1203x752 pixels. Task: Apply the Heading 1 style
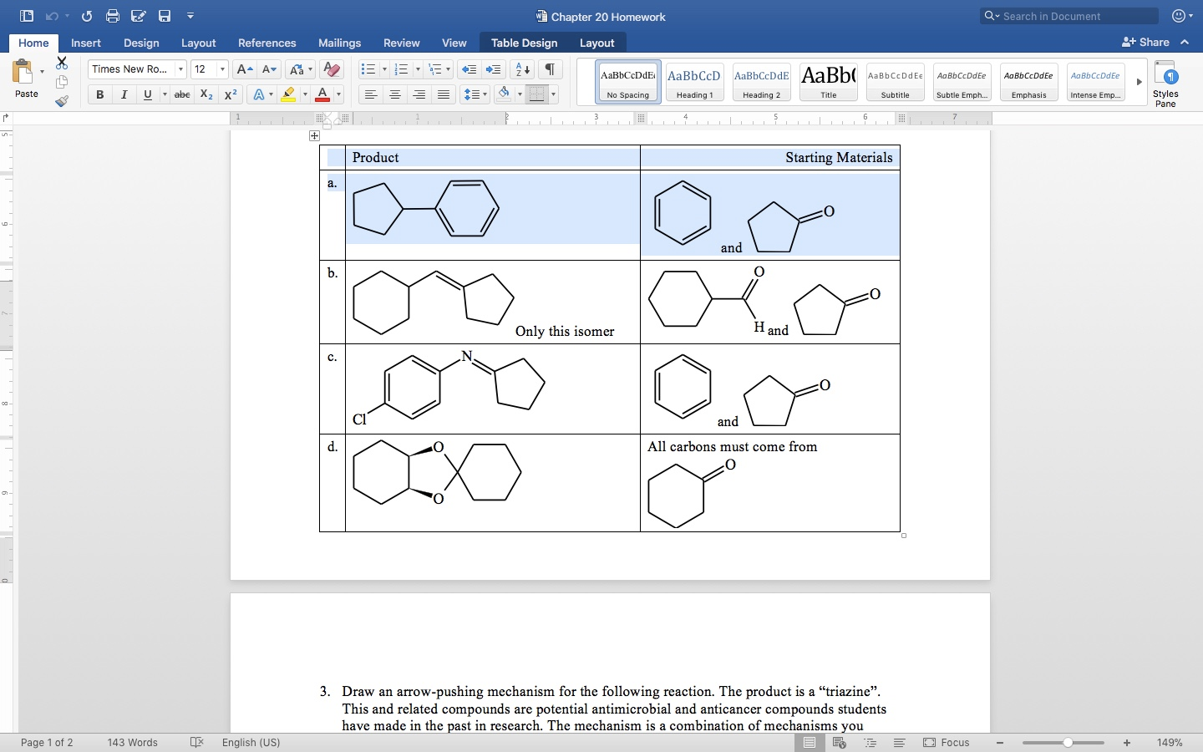click(694, 81)
